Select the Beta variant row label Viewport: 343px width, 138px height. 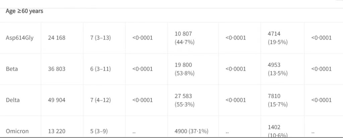pyautogui.click(x=12, y=69)
